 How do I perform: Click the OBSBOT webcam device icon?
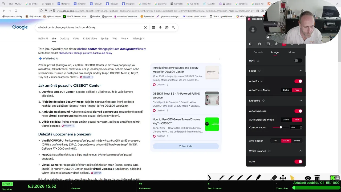276,44
